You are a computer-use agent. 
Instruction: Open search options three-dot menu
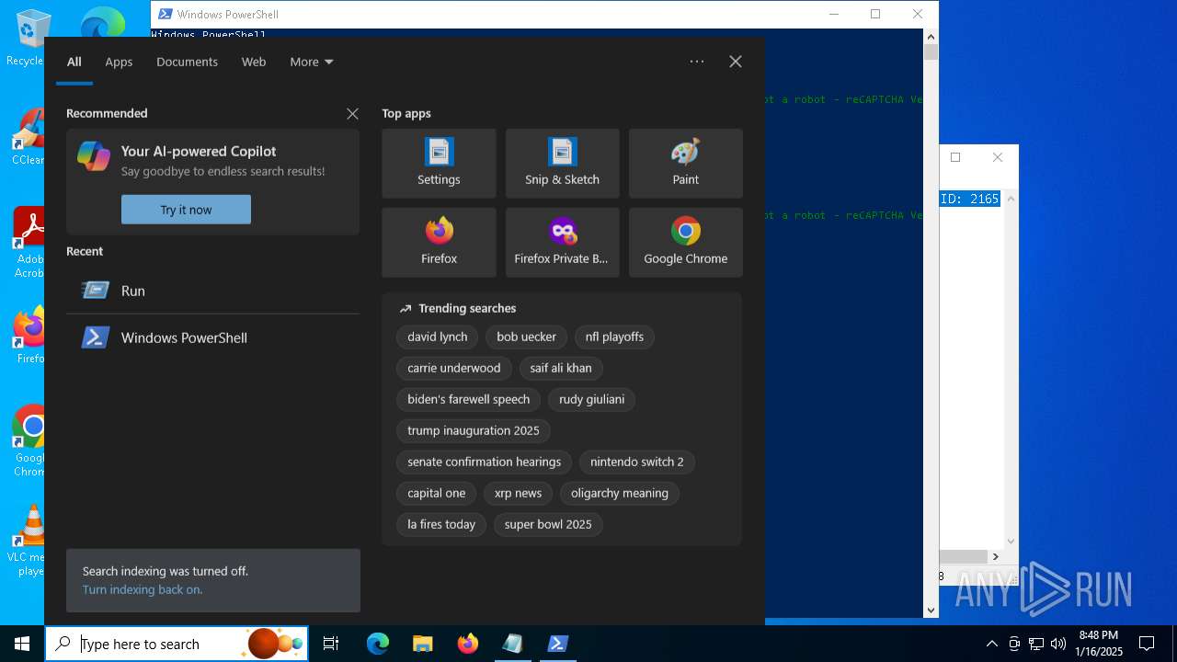697,62
